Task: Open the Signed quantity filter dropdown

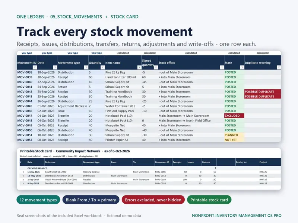Action: [x=156, y=67]
